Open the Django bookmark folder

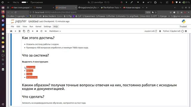(x=162, y=16)
